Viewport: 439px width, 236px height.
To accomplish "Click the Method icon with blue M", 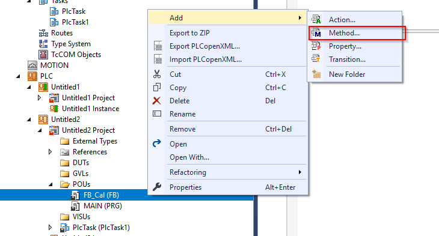I will 316,32.
